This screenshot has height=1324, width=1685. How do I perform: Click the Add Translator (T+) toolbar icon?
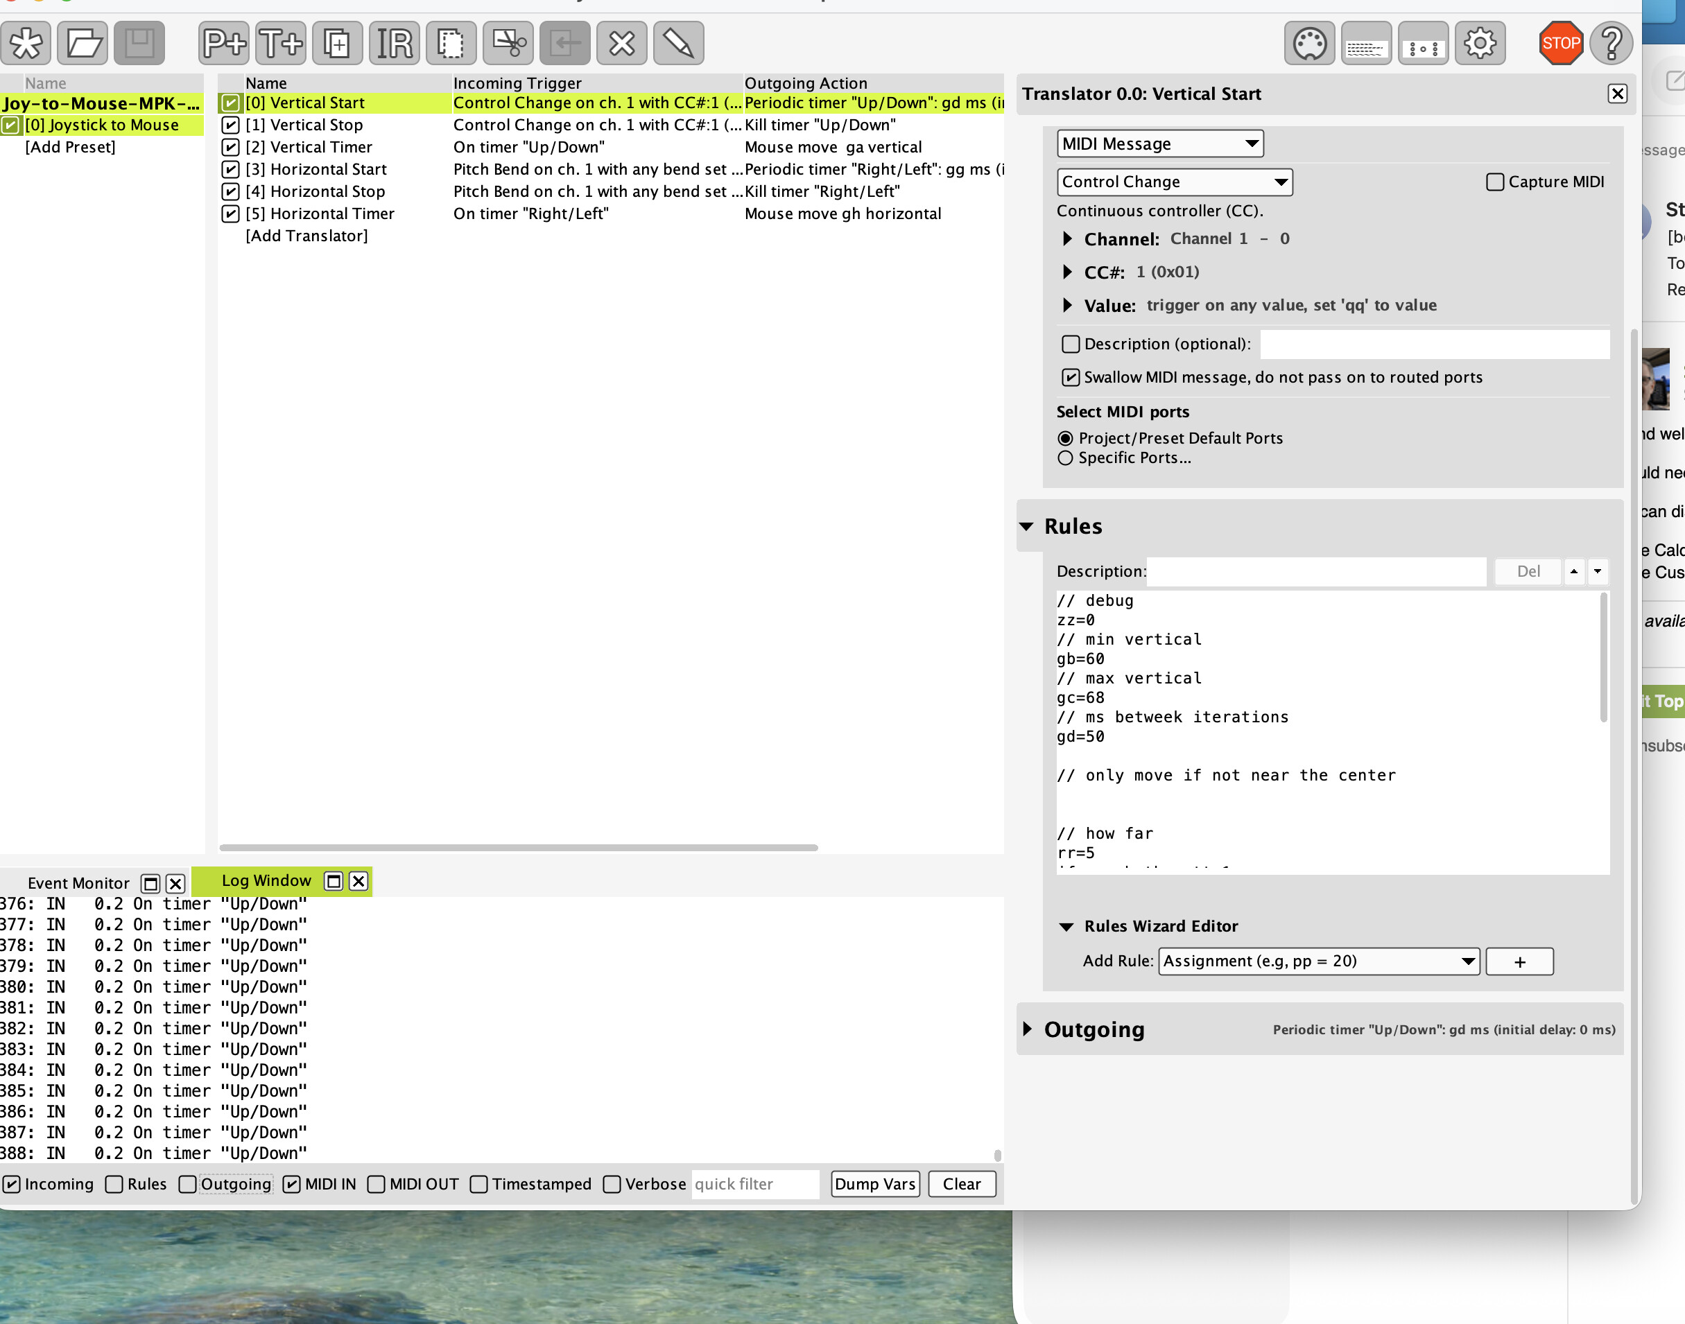point(281,43)
